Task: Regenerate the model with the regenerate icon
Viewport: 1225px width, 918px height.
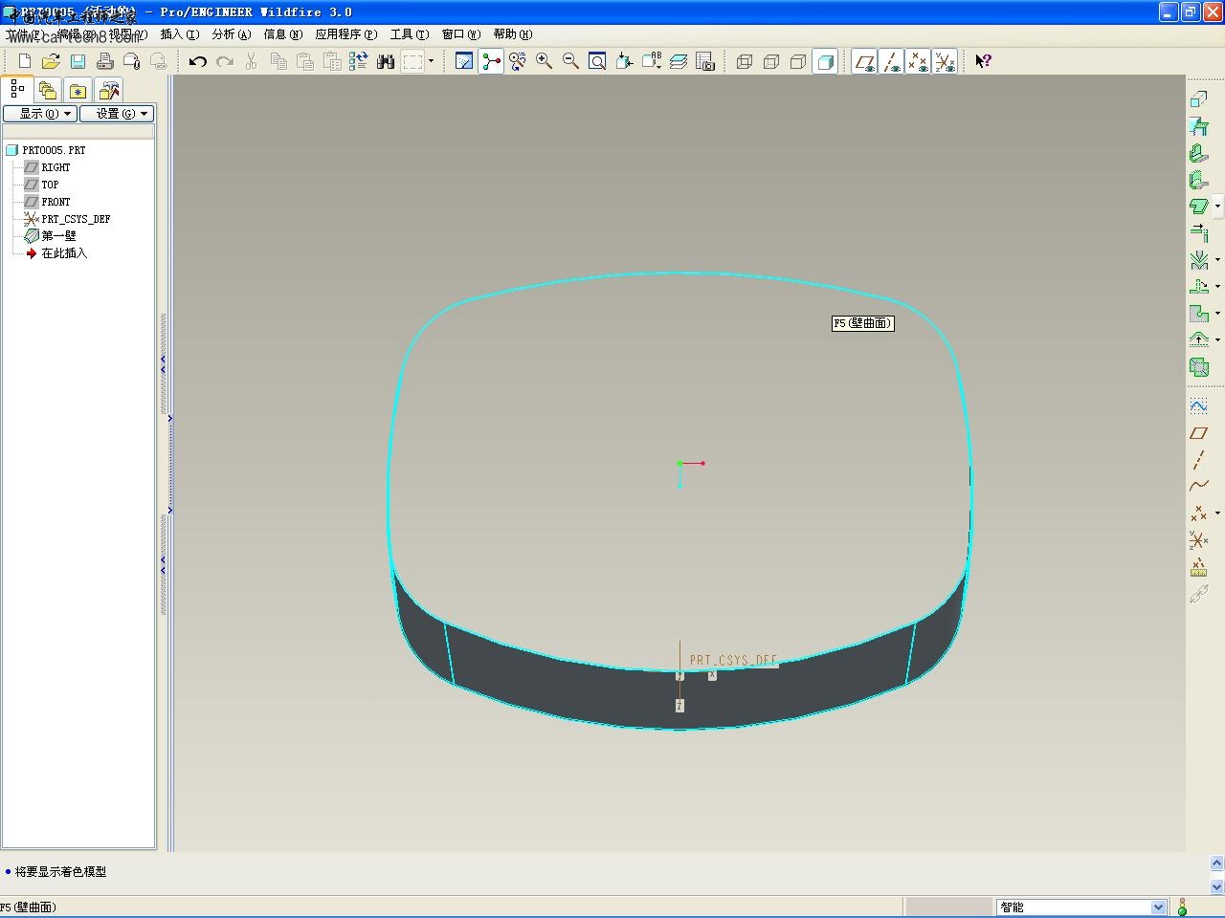Action: (359, 61)
